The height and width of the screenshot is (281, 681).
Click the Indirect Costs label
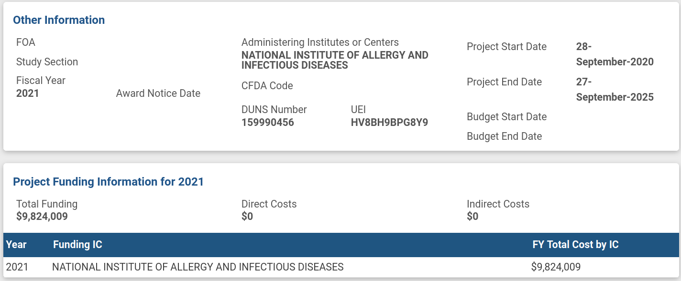click(498, 204)
